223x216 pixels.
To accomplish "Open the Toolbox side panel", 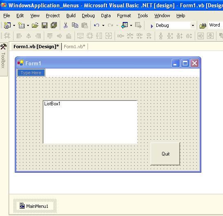I will (x=4, y=59).
